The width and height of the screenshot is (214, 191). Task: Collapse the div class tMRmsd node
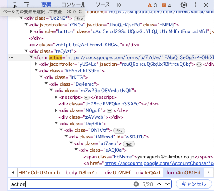click(66, 136)
